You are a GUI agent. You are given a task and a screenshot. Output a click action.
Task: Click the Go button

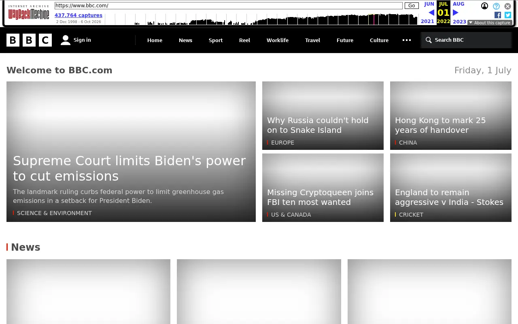[x=412, y=6]
